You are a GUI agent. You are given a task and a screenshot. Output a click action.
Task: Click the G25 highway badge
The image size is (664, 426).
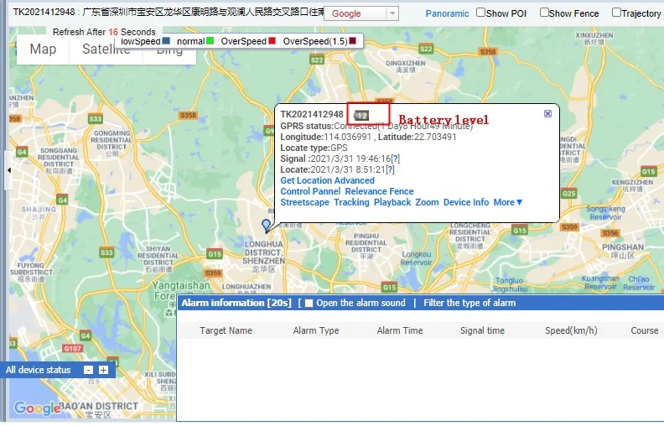[x=569, y=194]
